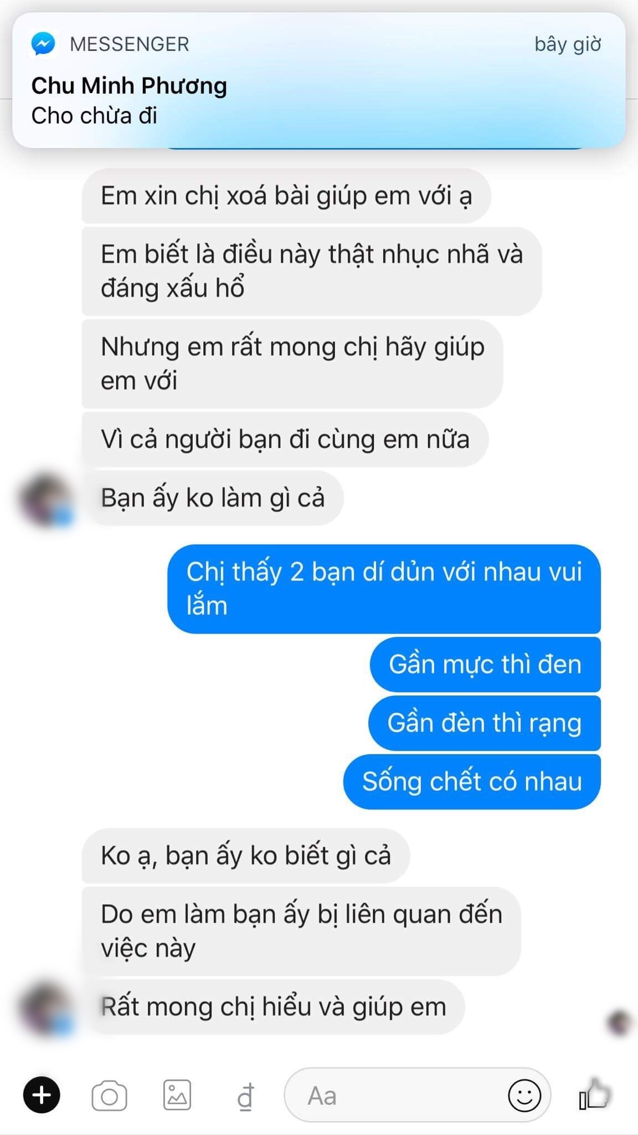Tap the 'Cho chừa đi' notification text
The height and width of the screenshot is (1135, 638).
[x=94, y=116]
